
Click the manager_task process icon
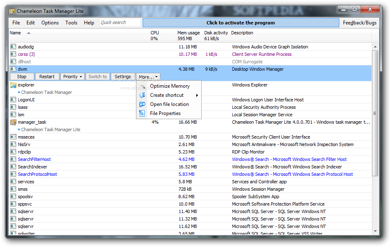coord(13,122)
